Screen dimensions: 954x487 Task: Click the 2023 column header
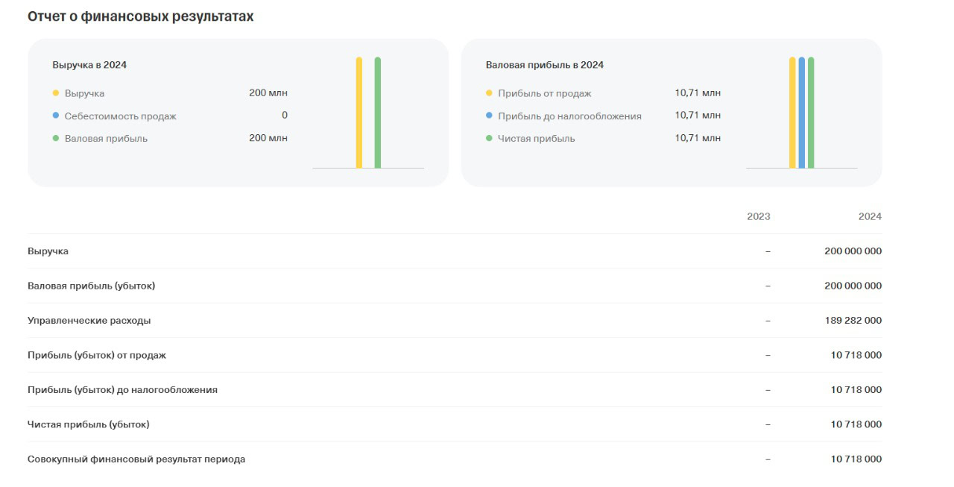(758, 216)
